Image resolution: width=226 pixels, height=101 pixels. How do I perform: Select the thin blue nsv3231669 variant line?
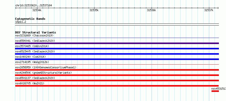[117, 38]
